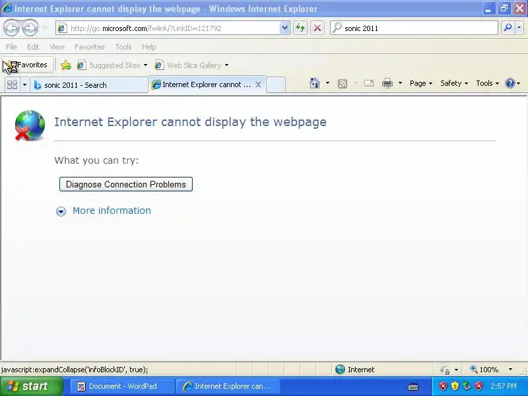
Task: Show Quick Tabs thumbnail view
Action: pyautogui.click(x=13, y=84)
